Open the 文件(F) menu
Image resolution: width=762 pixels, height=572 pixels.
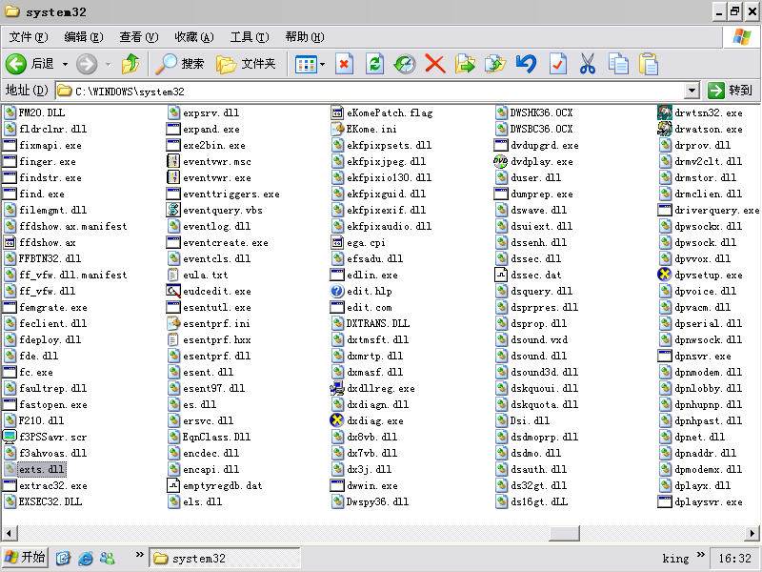29,37
